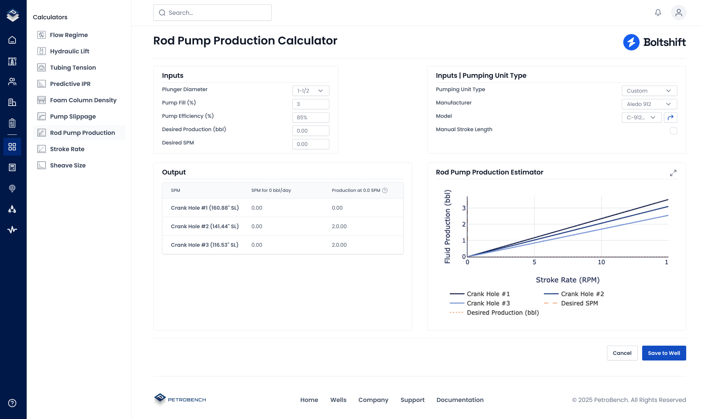Screen dimensions: 701x419
Task: Open the help icon in left sidebar
Action: click(12, 403)
